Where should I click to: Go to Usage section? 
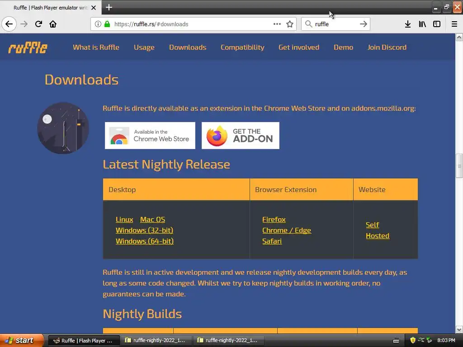tap(144, 47)
